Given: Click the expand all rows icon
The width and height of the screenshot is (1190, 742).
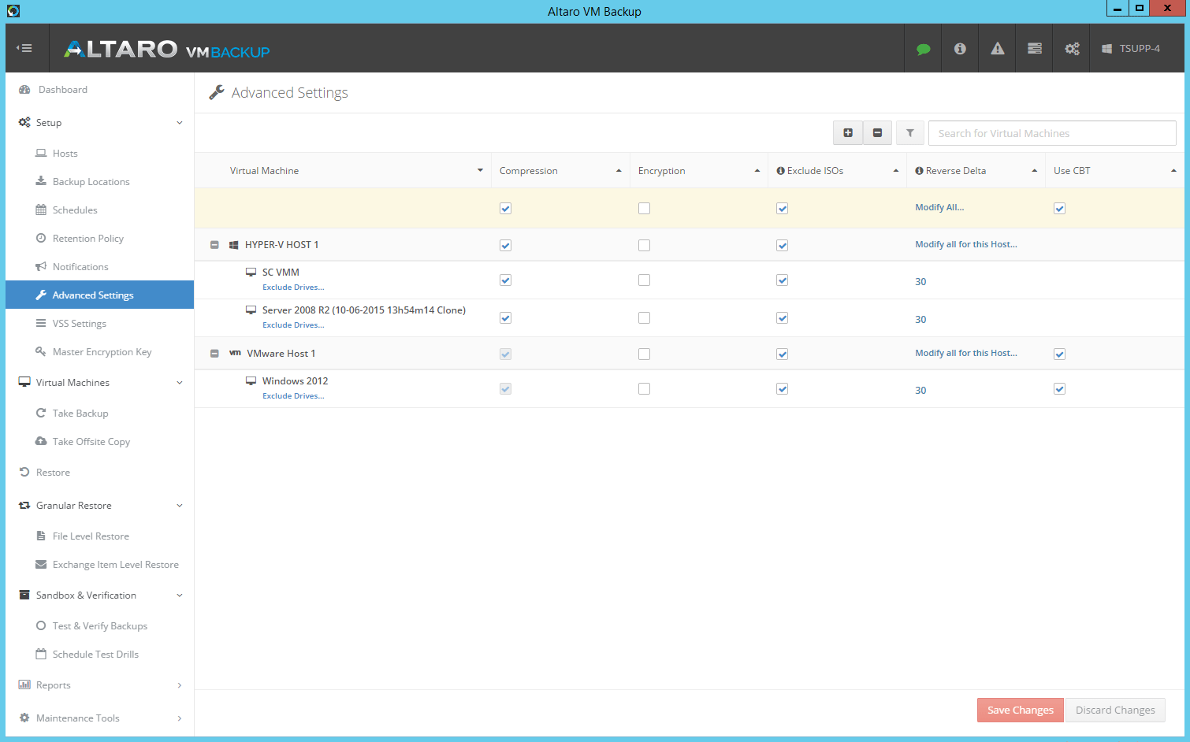Looking at the screenshot, I should click(x=848, y=132).
